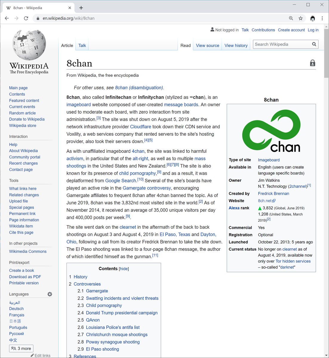Click the pencil Edit links item
The image size is (329, 358).
tap(40, 356)
